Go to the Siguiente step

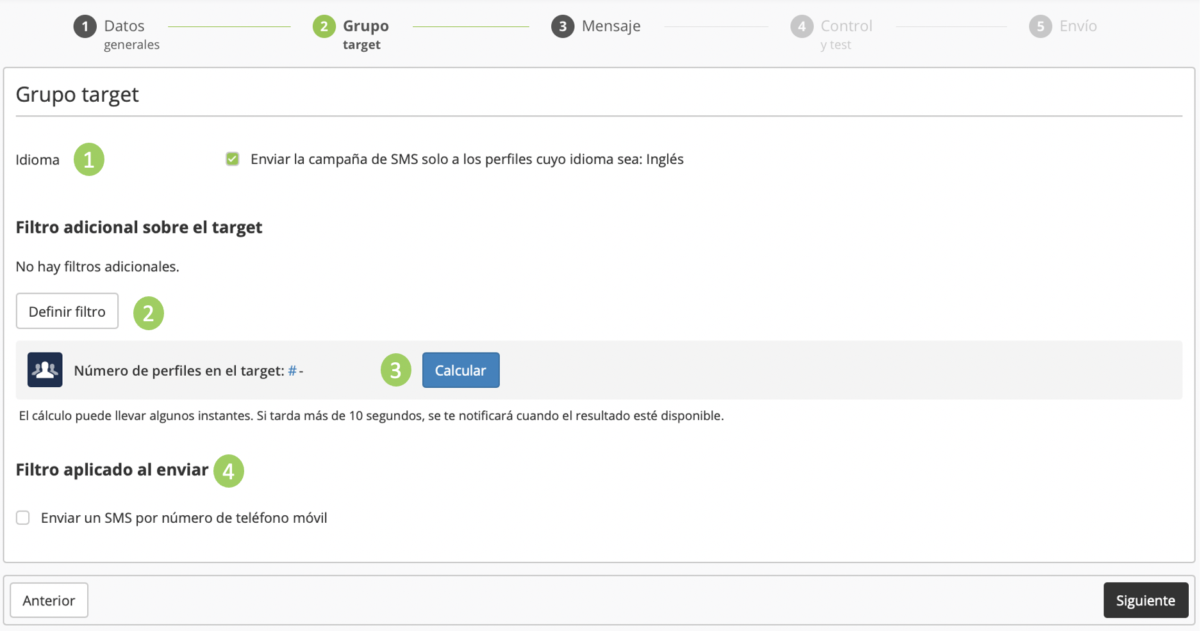point(1145,600)
